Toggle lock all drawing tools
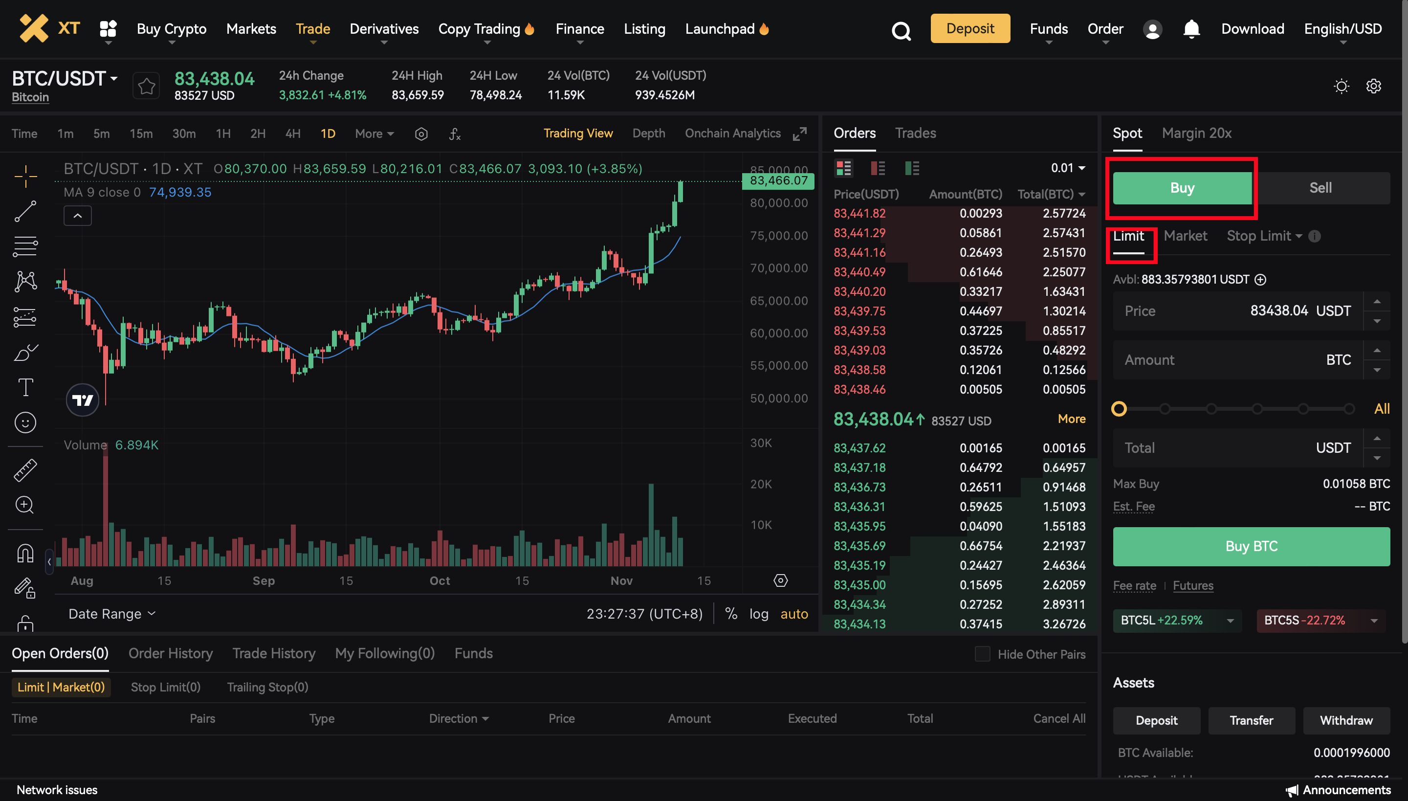Viewport: 1408px width, 801px height. coord(25,623)
